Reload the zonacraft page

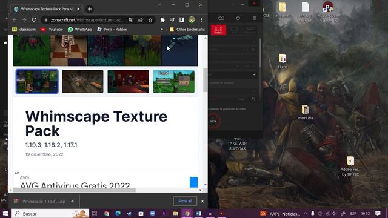pyautogui.click(x=34, y=20)
